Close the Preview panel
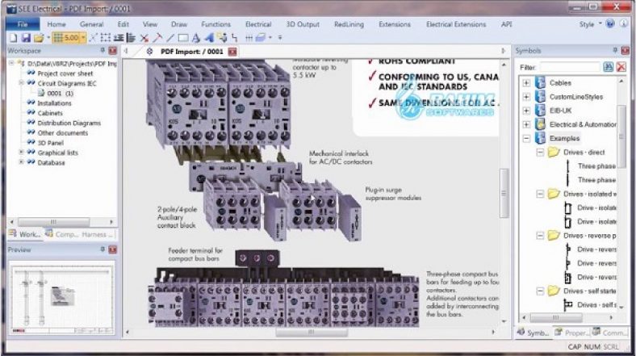Viewport: 636px width, 356px height. coord(113,249)
